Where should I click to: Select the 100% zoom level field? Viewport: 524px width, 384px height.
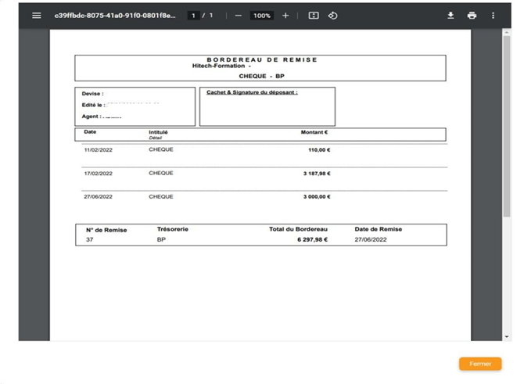click(262, 16)
